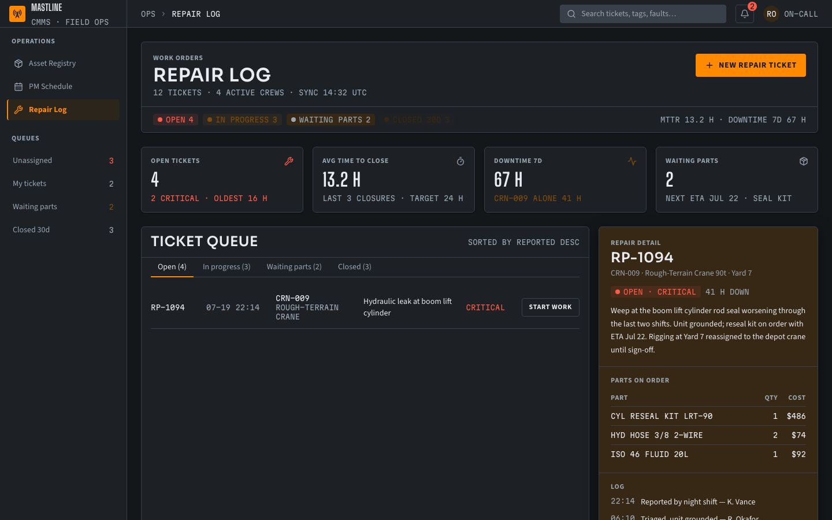
Task: Click the Asset Registry cube icon
Action: tap(18, 64)
